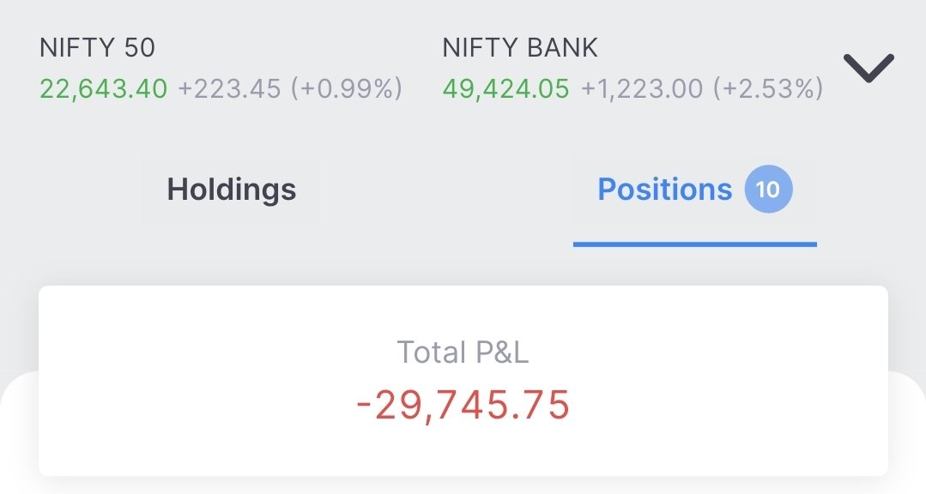
Task: Open the NIFTY 50 index label
Action: [98, 48]
